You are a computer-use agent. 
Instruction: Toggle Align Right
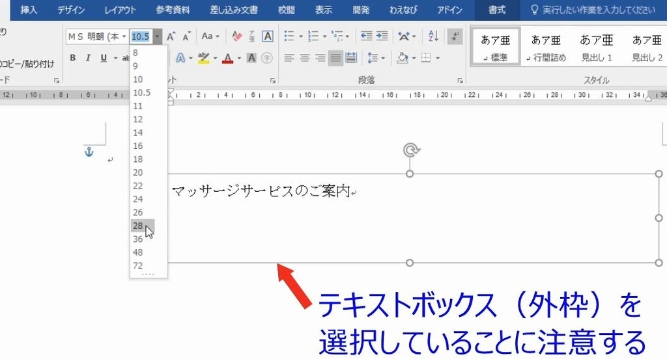pyautogui.click(x=320, y=58)
